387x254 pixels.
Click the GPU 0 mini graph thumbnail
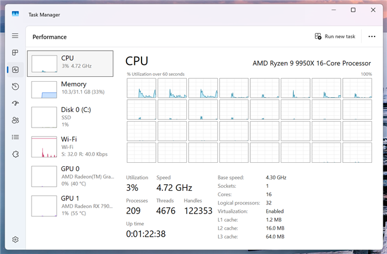[x=44, y=176]
